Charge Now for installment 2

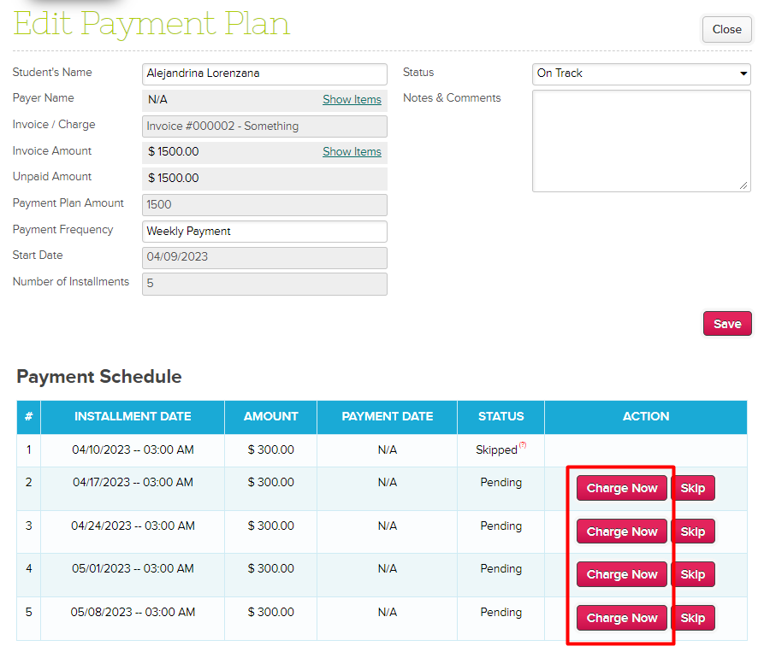(621, 489)
